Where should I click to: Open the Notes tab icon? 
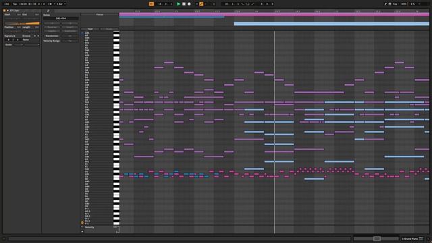(x=48, y=11)
